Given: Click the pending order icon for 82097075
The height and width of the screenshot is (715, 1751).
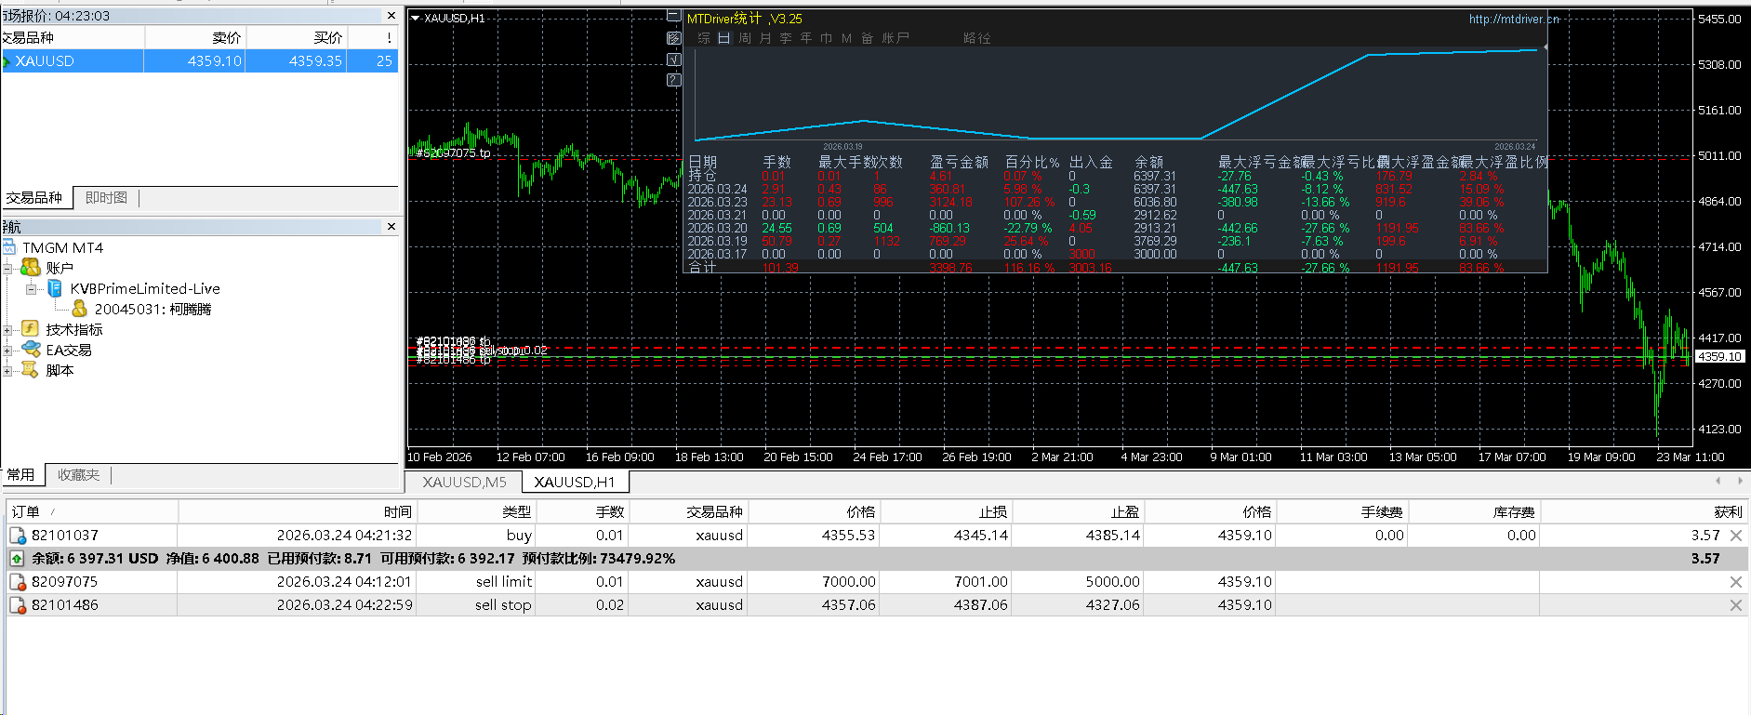Looking at the screenshot, I should [18, 582].
